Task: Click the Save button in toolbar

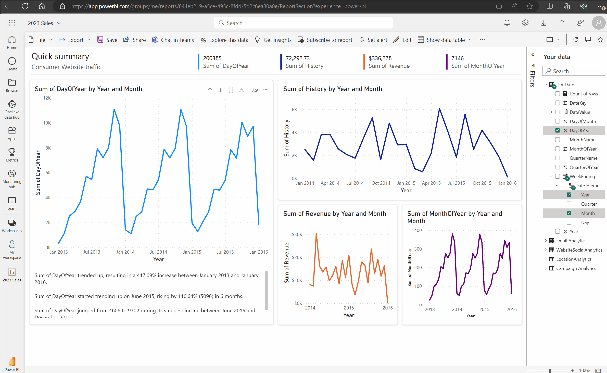Action: (x=108, y=40)
